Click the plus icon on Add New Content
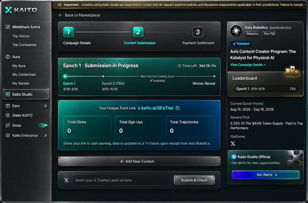This screenshot has height=203, width=308. tap(121, 161)
